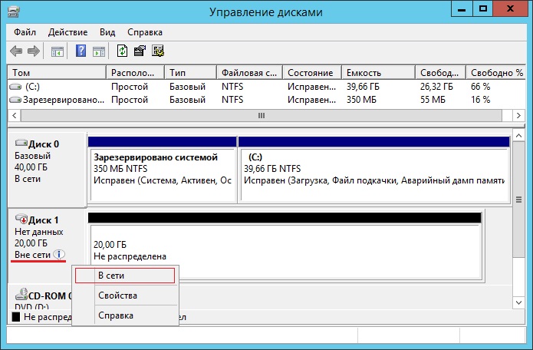The image size is (533, 350).
Task: Click the Forward arrow toolbar icon
Action: click(33, 51)
